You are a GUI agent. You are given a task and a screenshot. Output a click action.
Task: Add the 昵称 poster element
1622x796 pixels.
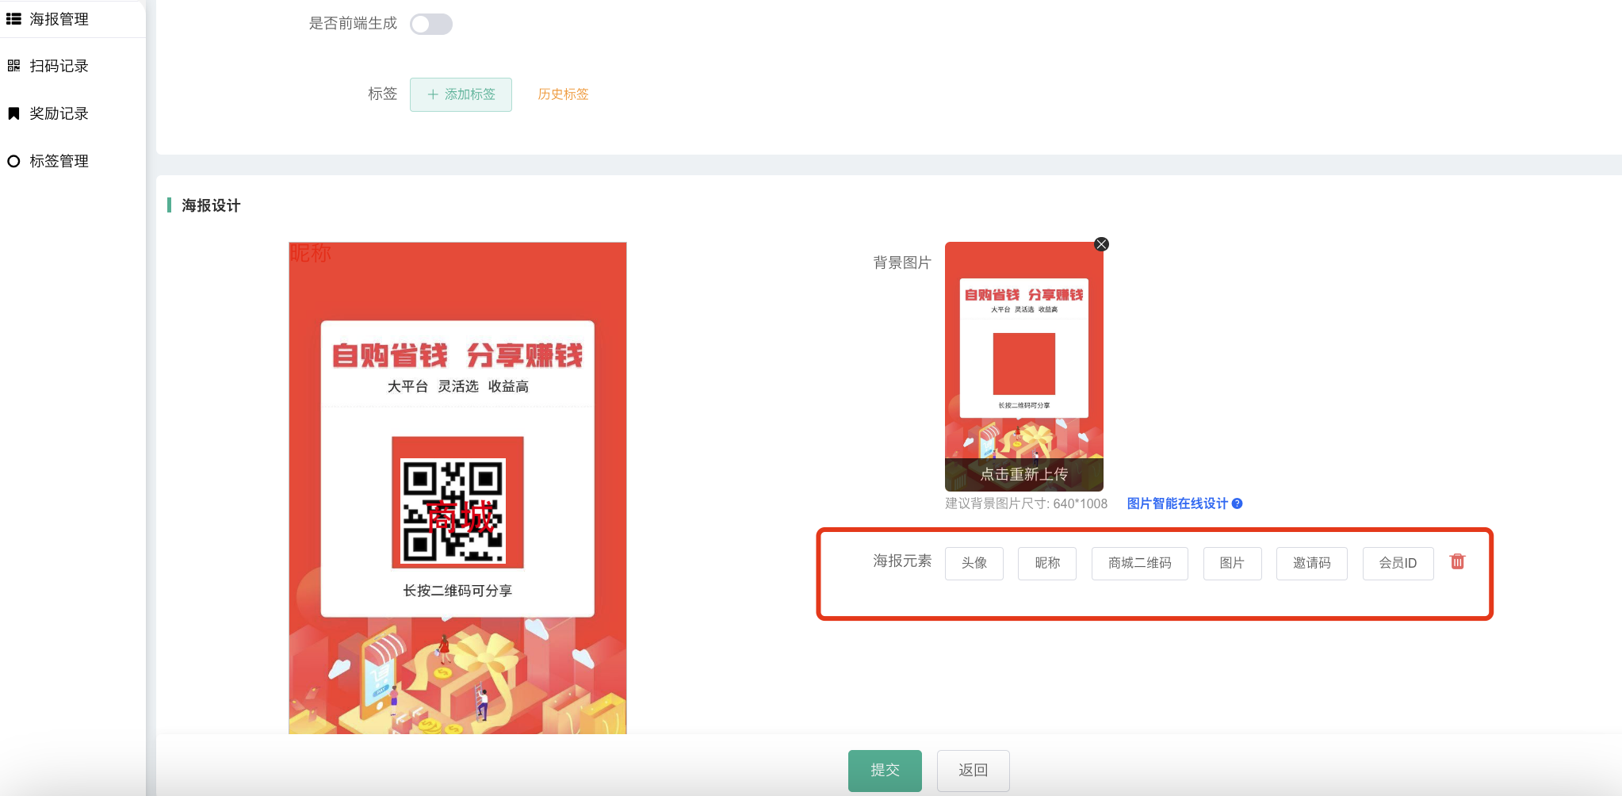coord(1047,563)
